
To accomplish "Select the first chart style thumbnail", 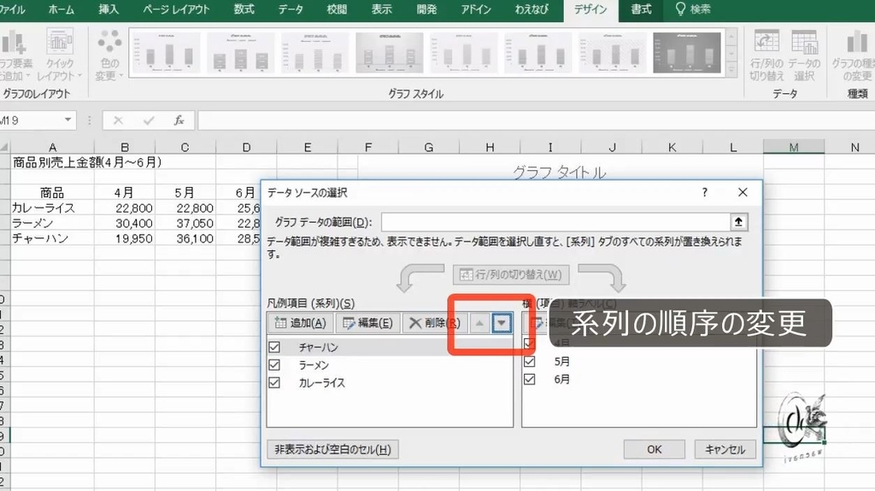I will pyautogui.click(x=167, y=53).
